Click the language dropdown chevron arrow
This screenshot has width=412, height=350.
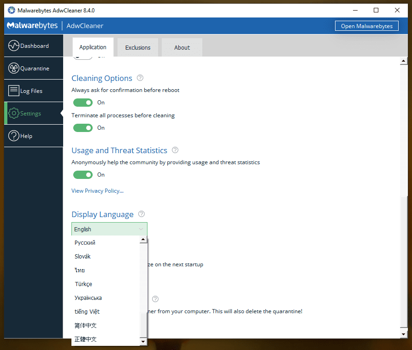coord(141,229)
